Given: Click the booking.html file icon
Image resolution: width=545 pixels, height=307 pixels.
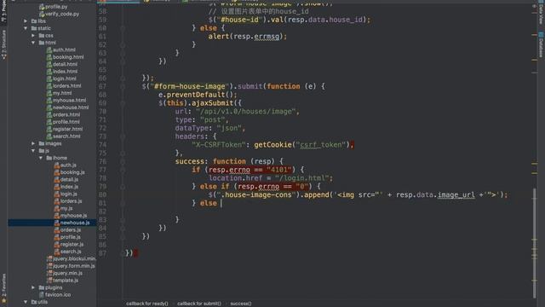Looking at the screenshot, I should (49, 57).
